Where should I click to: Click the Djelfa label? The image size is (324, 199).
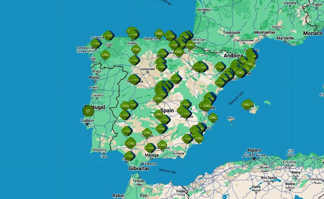[x=256, y=187]
